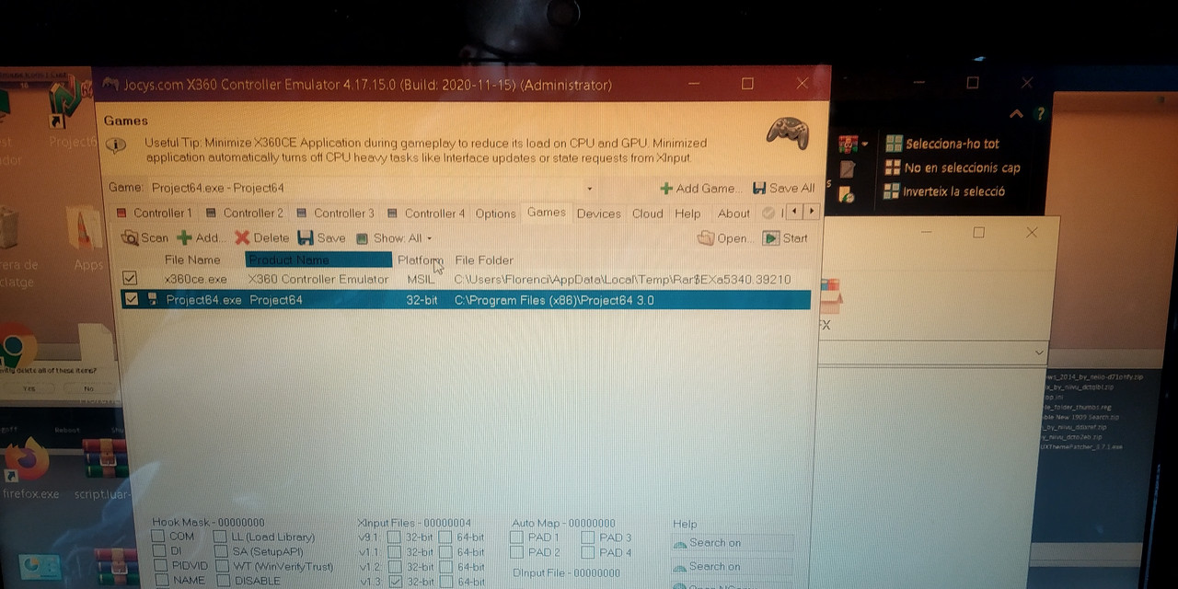Click the second Search on button under Help
The width and height of the screenshot is (1178, 589).
point(732,567)
